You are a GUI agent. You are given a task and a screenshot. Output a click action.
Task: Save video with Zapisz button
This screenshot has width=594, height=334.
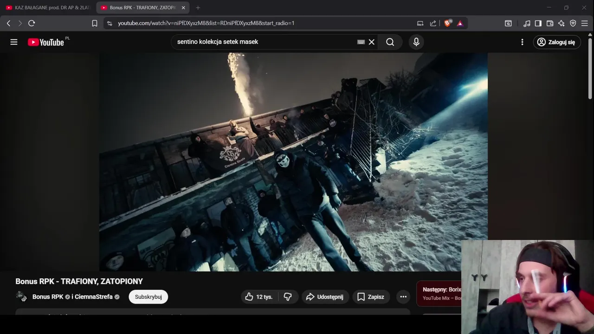click(371, 297)
